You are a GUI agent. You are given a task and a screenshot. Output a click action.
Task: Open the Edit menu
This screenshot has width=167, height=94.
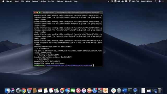[22, 1]
